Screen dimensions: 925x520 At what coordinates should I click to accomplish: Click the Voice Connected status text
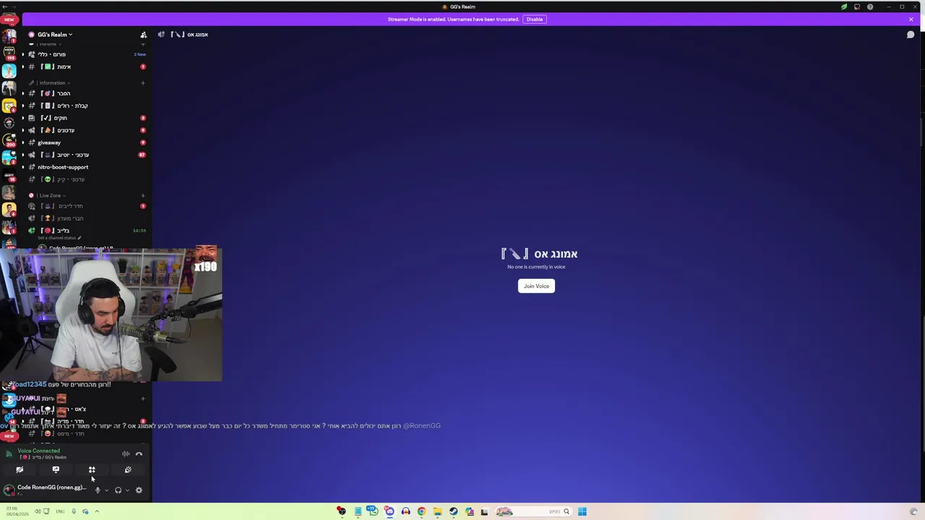(39, 451)
